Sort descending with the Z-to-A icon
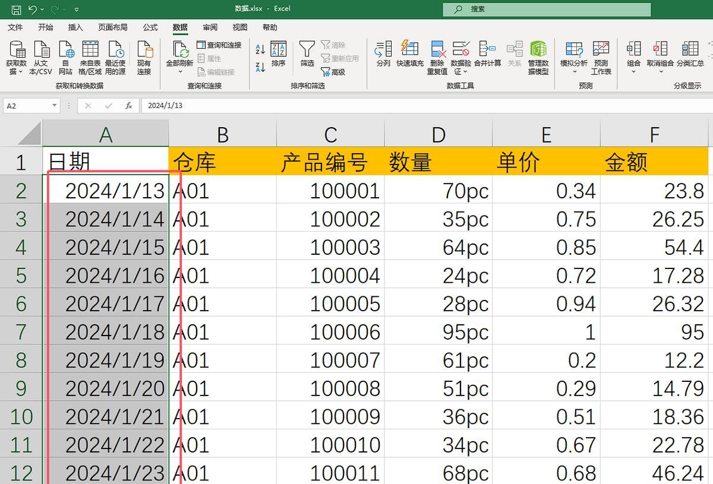 coord(260,67)
